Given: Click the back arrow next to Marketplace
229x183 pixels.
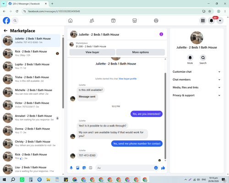Looking at the screenshot, I should tap(5, 31).
